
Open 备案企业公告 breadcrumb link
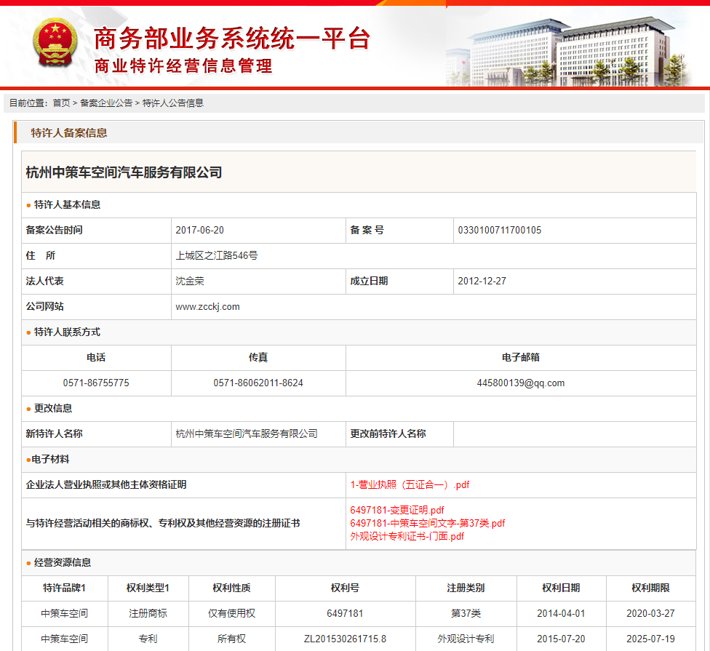(x=106, y=103)
